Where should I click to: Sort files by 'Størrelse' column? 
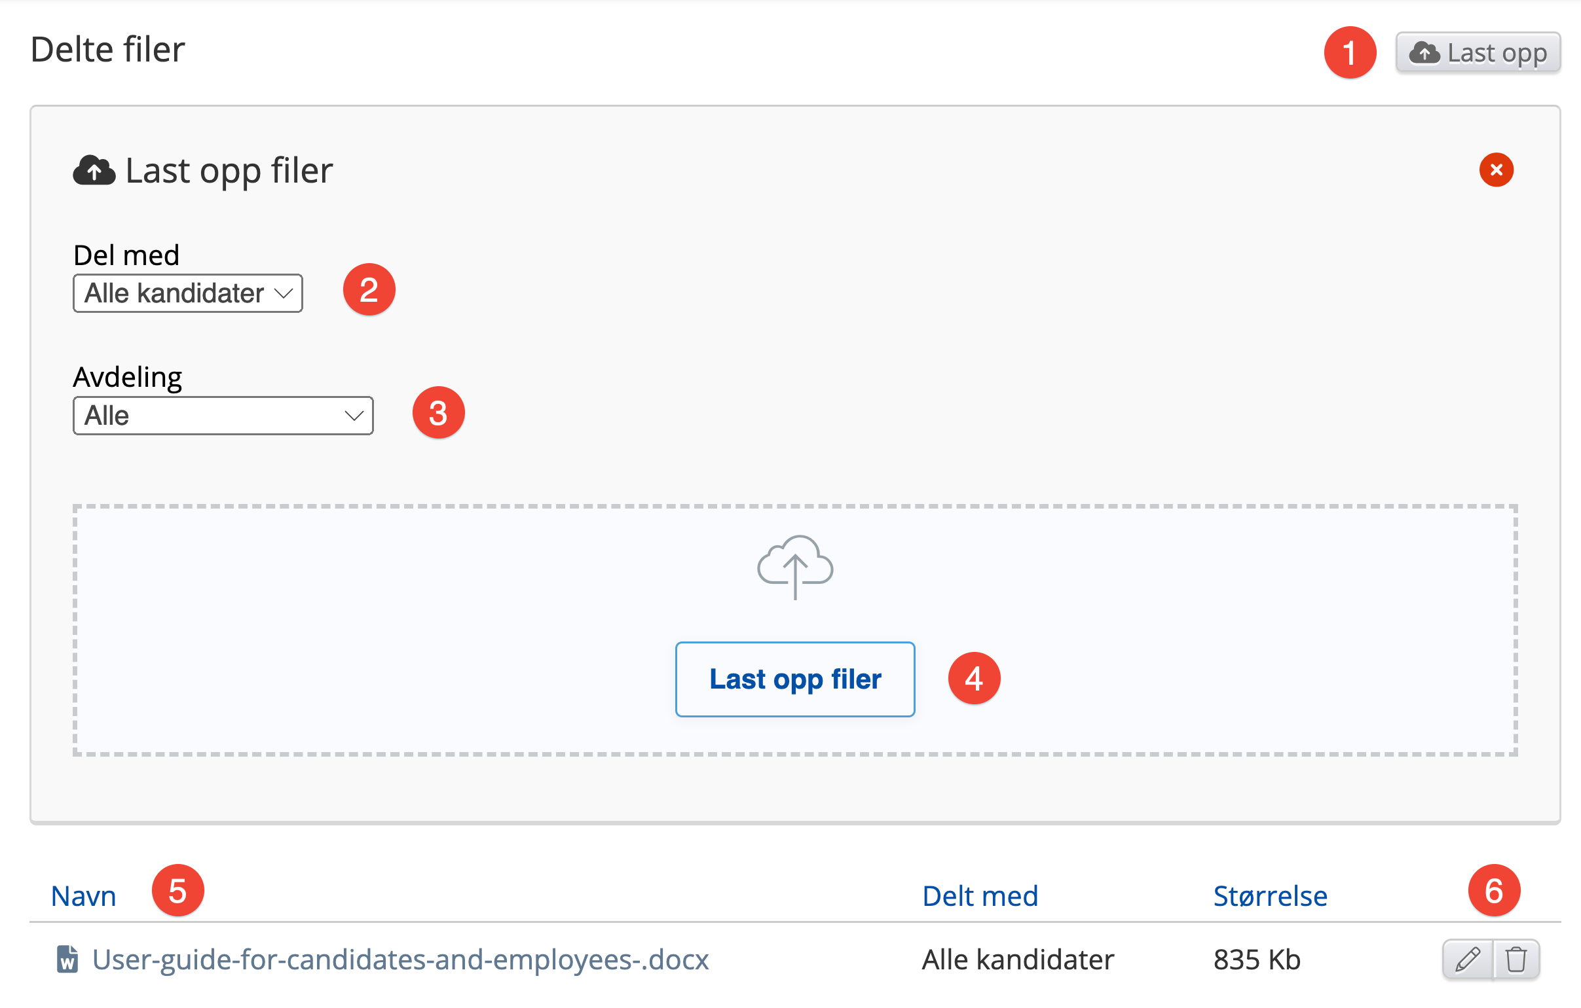pyautogui.click(x=1269, y=896)
